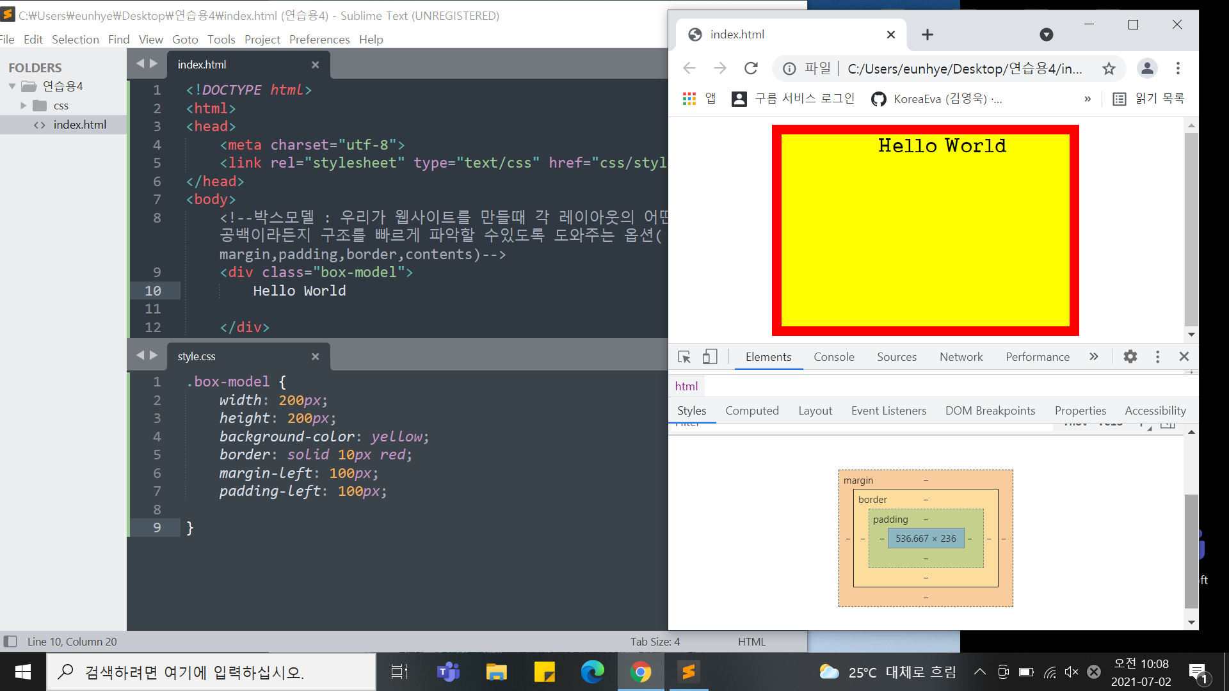Image resolution: width=1229 pixels, height=691 pixels.
Task: Open the Preferences menu
Action: click(x=319, y=40)
